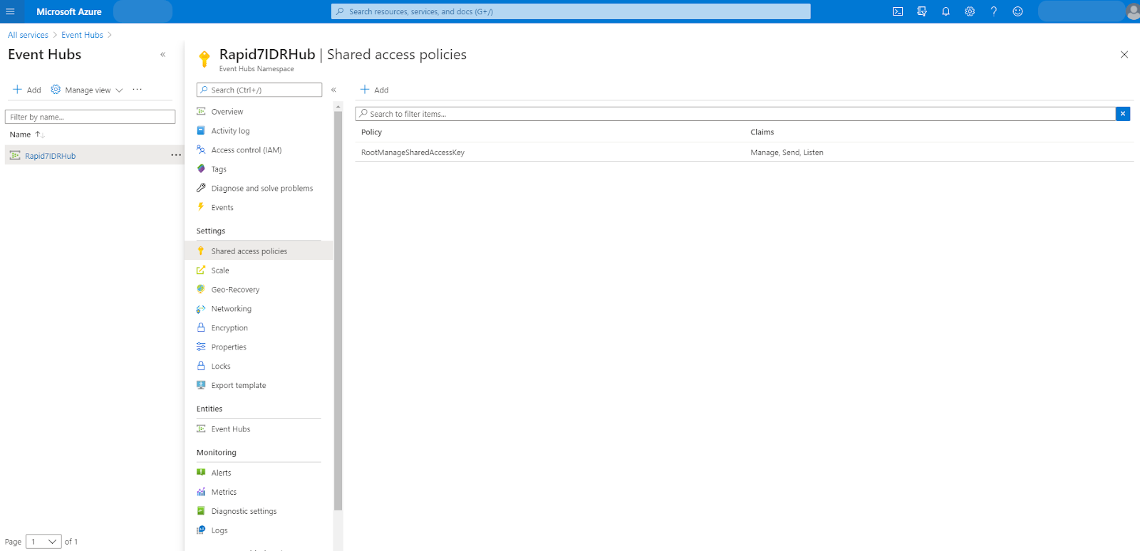Click All services breadcrumb link
The image size is (1140, 551).
click(28, 35)
